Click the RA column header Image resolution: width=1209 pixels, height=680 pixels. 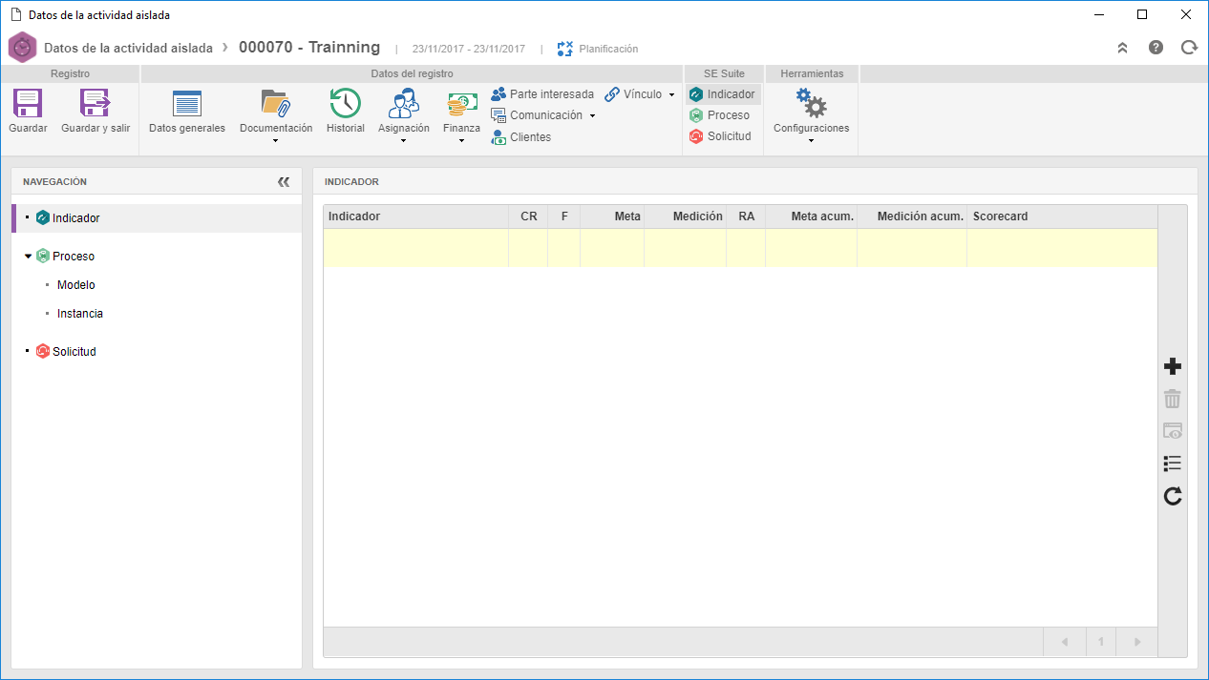click(x=746, y=216)
